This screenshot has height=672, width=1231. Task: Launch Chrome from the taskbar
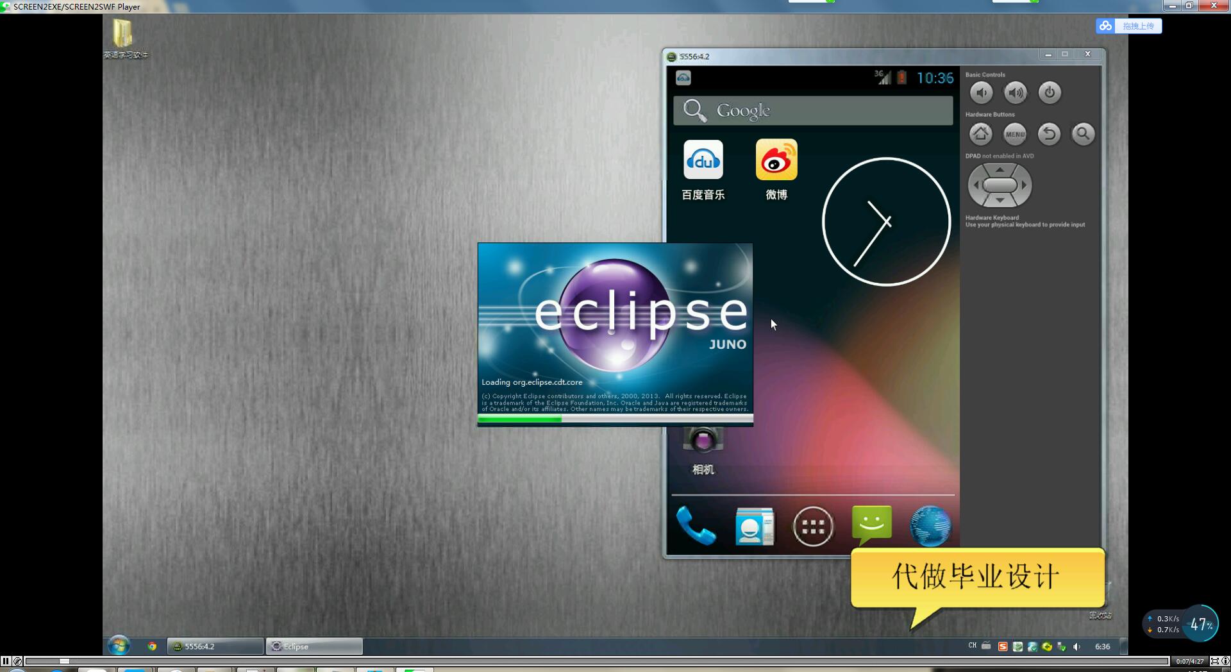pyautogui.click(x=152, y=646)
